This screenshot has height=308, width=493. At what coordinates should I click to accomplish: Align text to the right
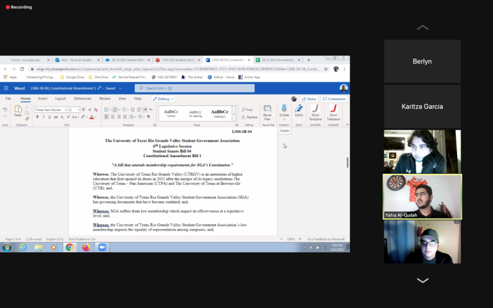(x=119, y=117)
